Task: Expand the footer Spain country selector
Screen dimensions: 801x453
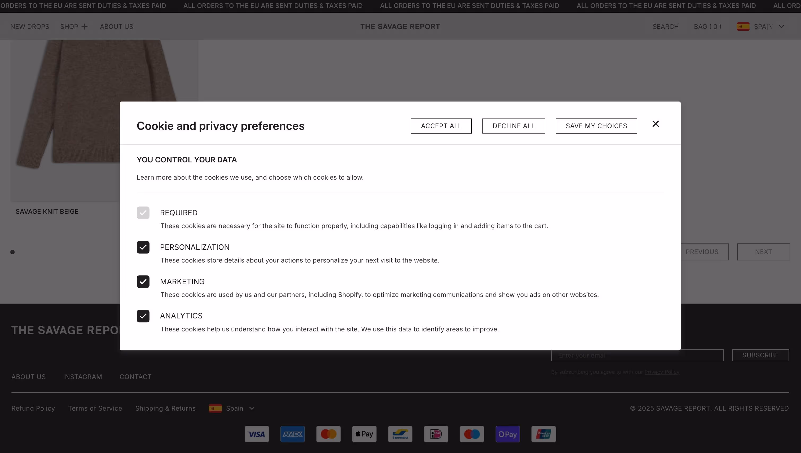Action: [x=252, y=408]
